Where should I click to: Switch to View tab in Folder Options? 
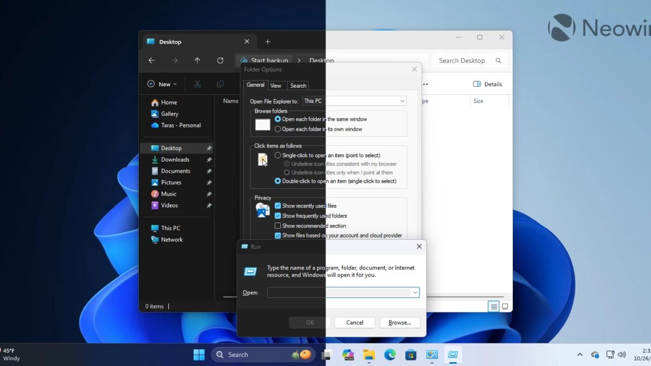[276, 86]
